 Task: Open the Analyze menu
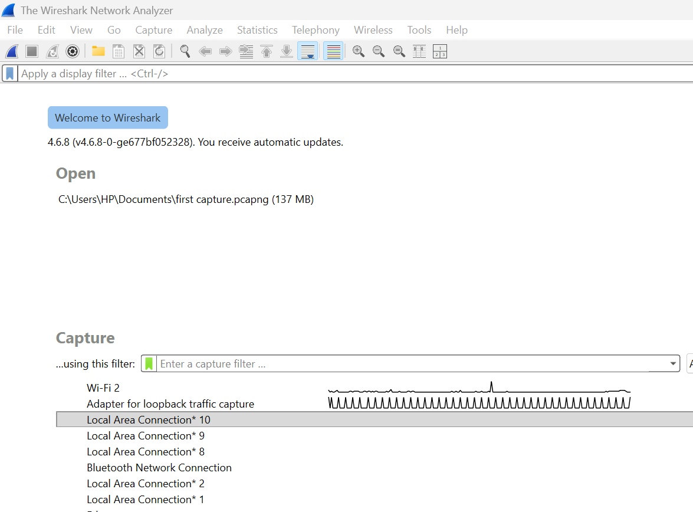(x=205, y=30)
